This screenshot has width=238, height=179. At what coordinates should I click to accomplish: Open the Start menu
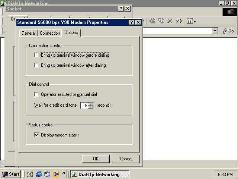(11, 174)
